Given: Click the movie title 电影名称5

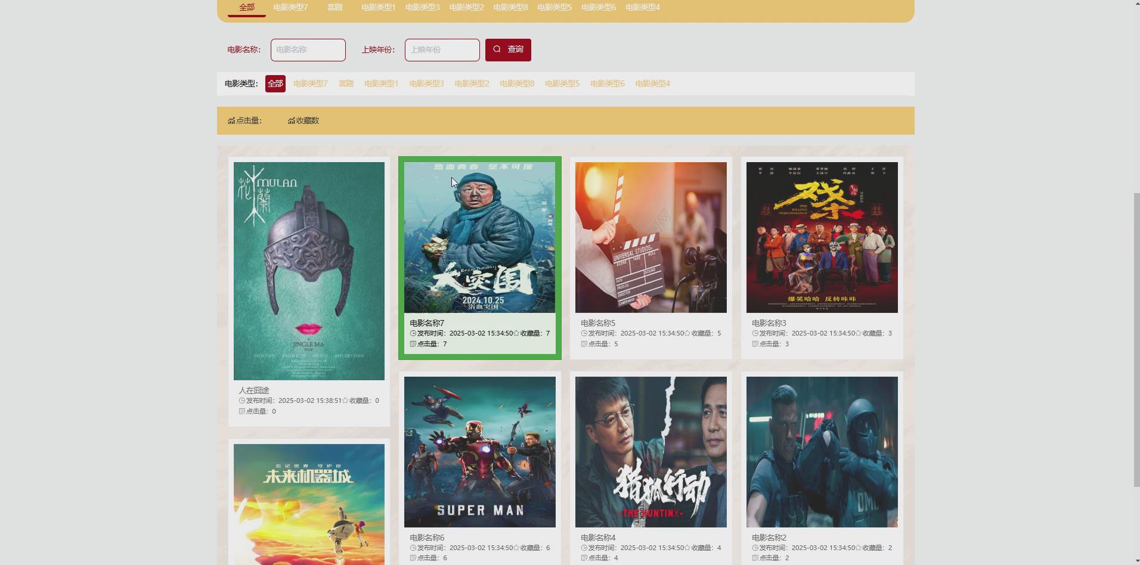Looking at the screenshot, I should pos(598,323).
